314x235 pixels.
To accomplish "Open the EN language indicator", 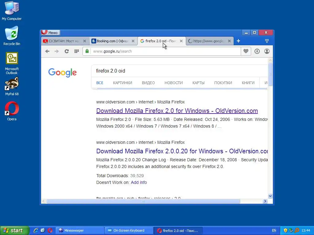I will (274, 230).
